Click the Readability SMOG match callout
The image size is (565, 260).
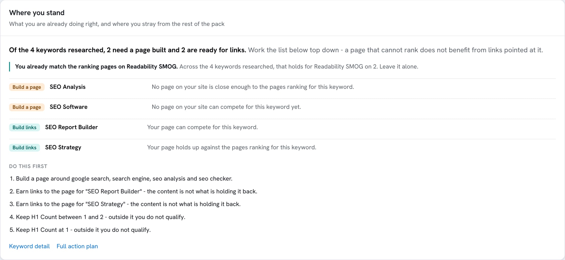pyautogui.click(x=217, y=67)
